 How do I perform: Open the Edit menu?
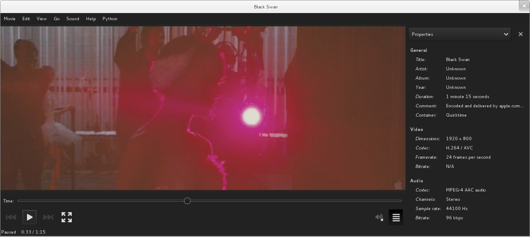pos(26,19)
